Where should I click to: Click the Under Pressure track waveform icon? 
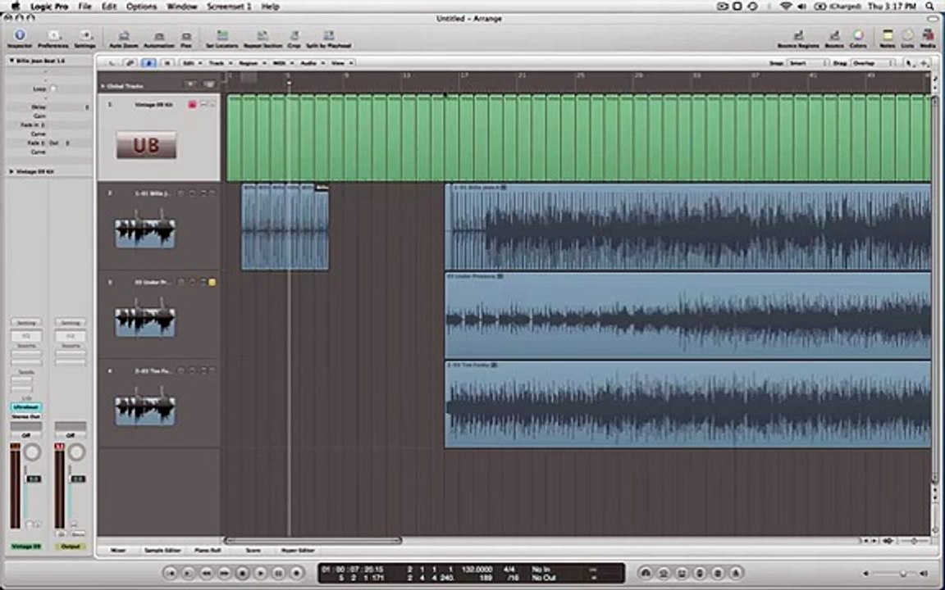145,318
